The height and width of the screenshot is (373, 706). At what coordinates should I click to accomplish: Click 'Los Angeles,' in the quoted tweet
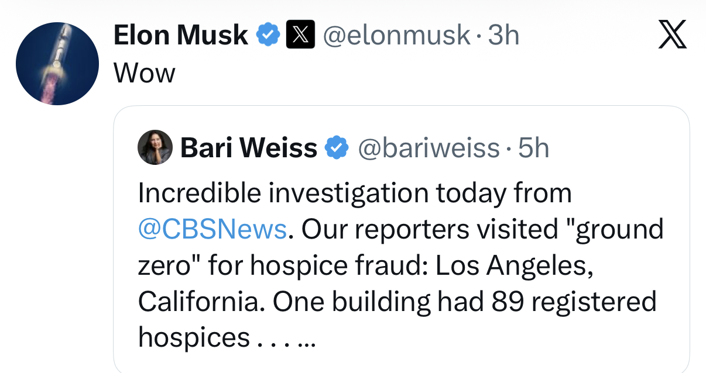click(x=510, y=265)
